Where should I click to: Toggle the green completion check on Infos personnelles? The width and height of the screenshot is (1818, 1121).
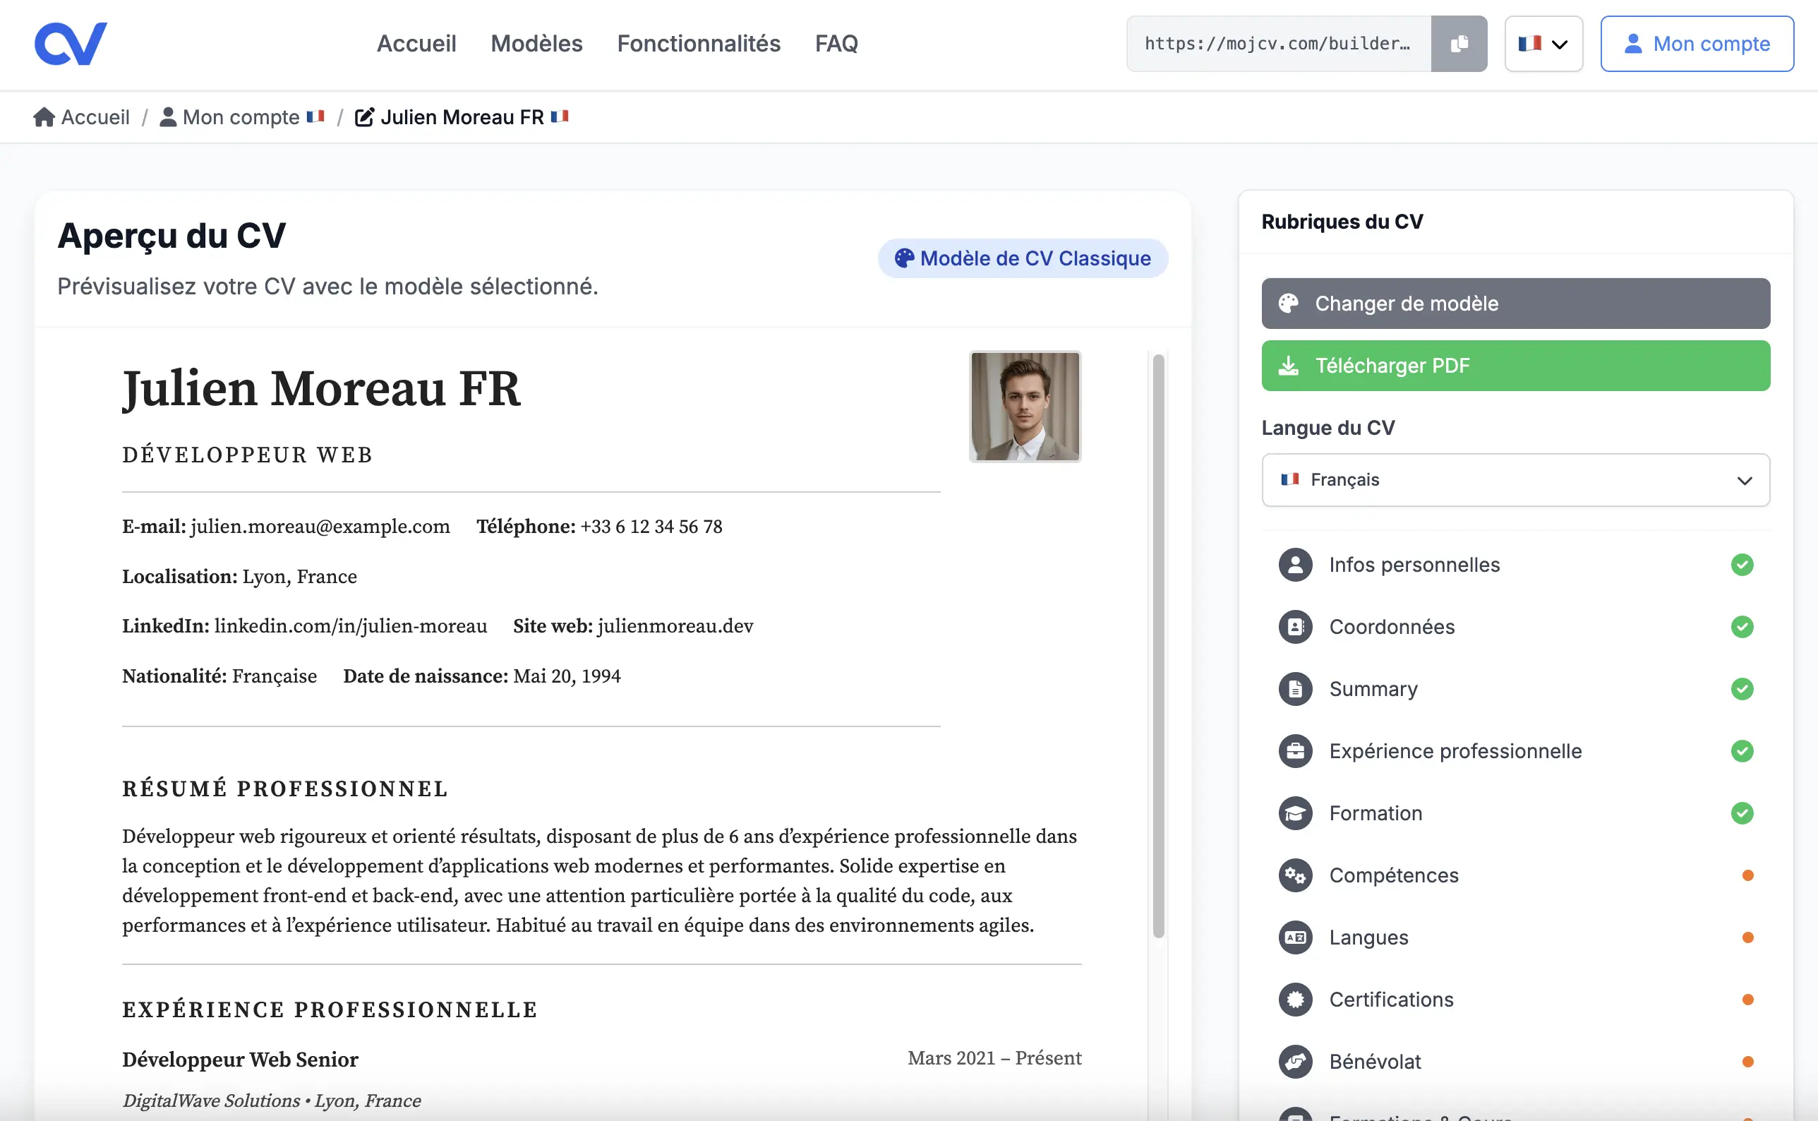tap(1742, 564)
